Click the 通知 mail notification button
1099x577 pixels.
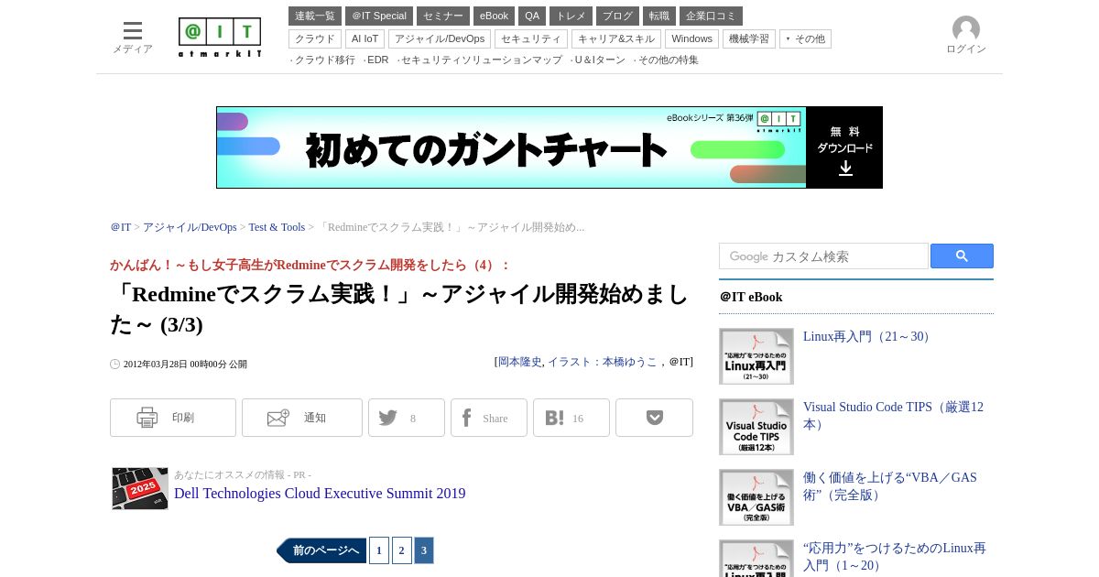tap(302, 418)
